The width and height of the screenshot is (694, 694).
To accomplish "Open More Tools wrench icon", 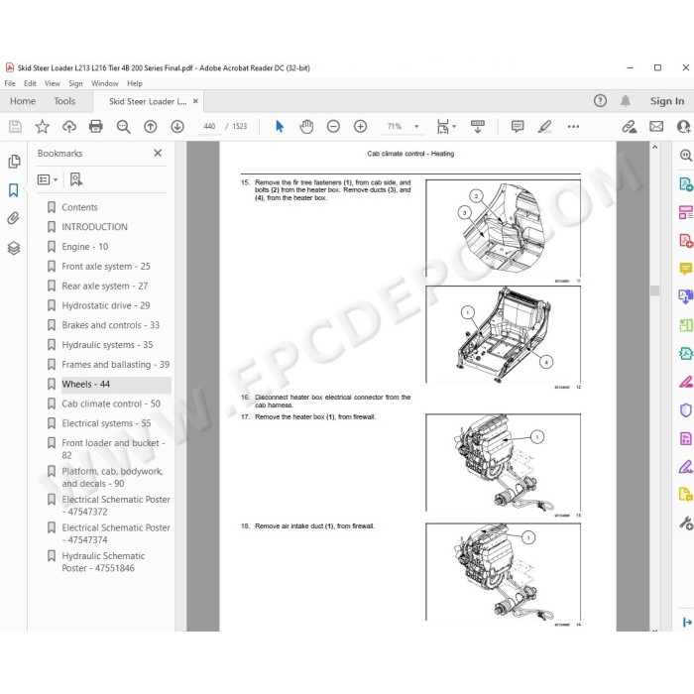I will tap(686, 523).
